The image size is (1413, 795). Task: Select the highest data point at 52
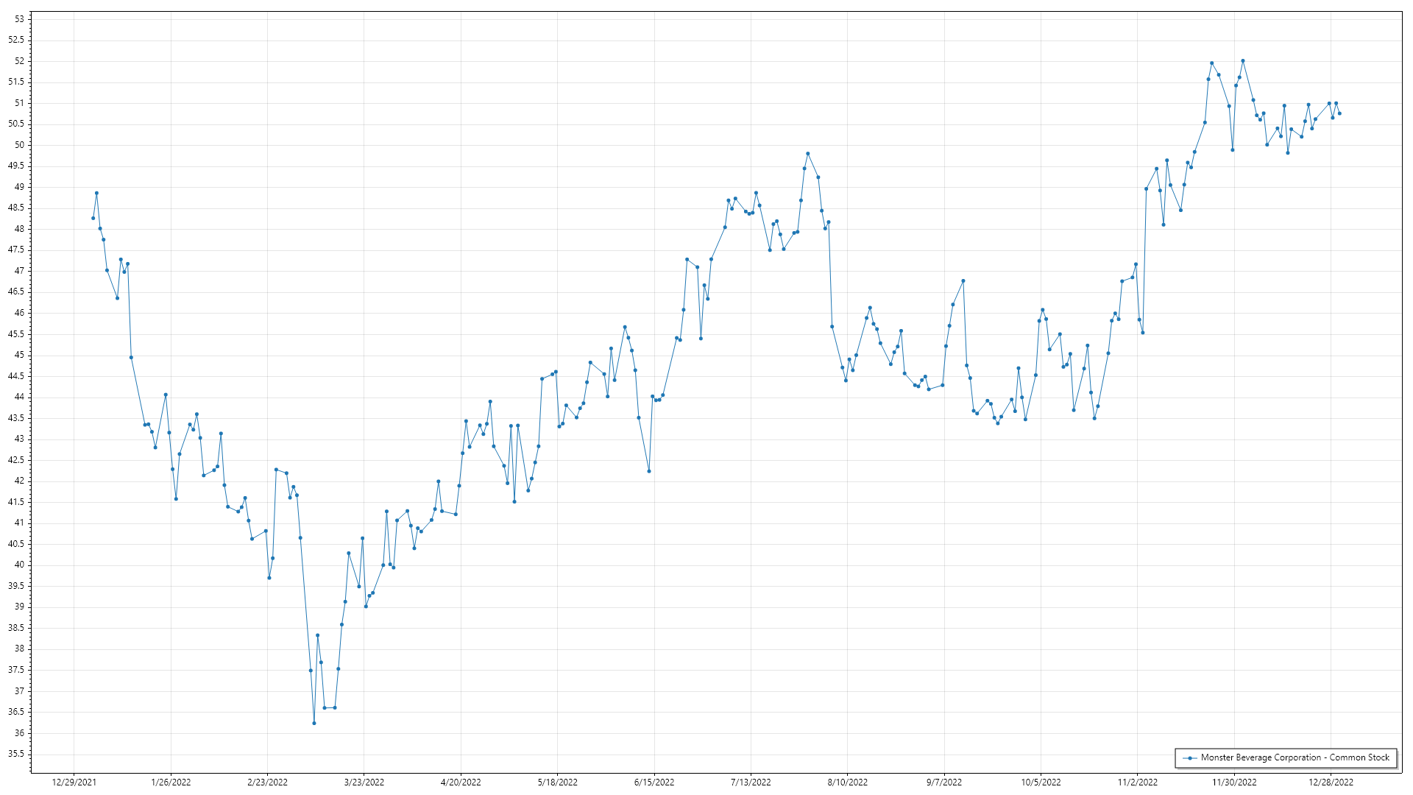click(1242, 61)
